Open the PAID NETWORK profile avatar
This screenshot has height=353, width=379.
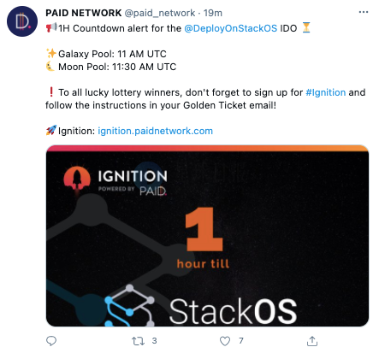click(22, 21)
